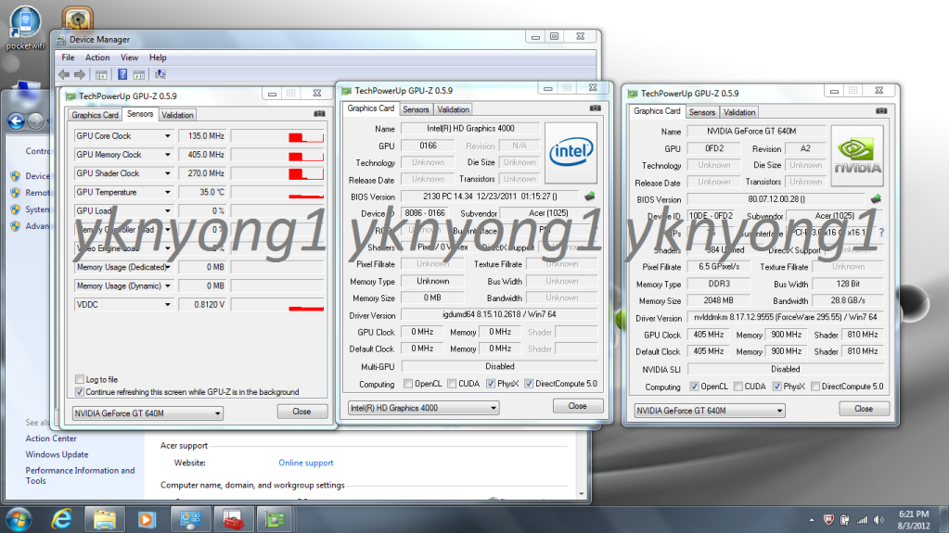
Task: Click the GPU Temperature sensor graph
Action: point(277,193)
